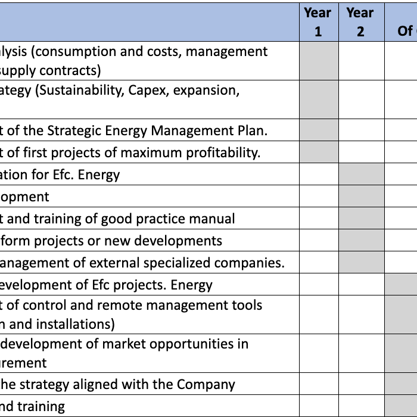Click Year 1 cell for Strategic Energy Management Plan
Image resolution: width=417 pixels, height=417 pixels.
[x=319, y=130]
